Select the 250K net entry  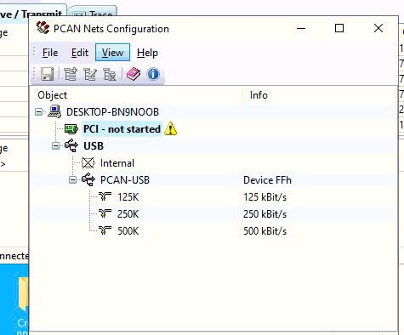tap(128, 214)
